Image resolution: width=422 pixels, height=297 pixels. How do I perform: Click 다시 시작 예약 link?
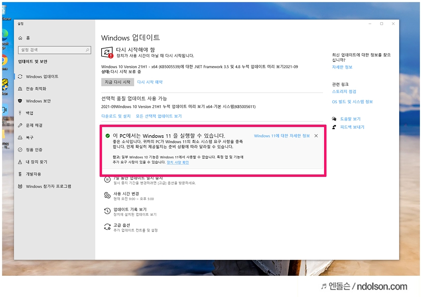click(150, 82)
